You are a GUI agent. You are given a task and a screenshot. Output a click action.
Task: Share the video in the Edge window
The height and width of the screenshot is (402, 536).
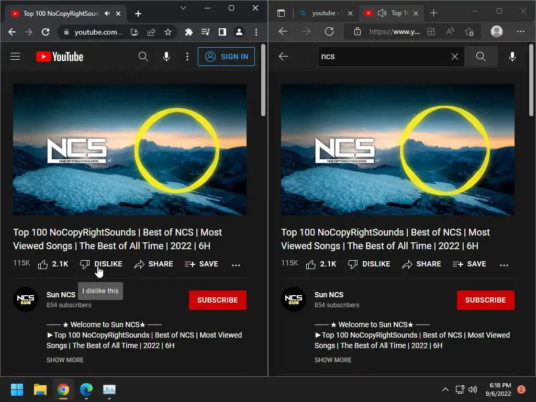click(421, 264)
